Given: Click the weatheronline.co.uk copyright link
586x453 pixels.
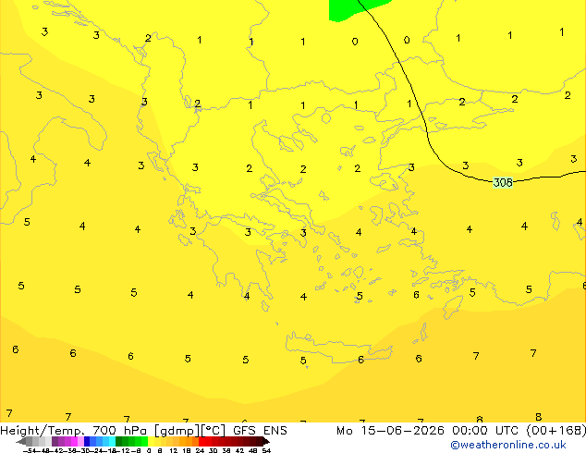Looking at the screenshot, I should click(508, 445).
